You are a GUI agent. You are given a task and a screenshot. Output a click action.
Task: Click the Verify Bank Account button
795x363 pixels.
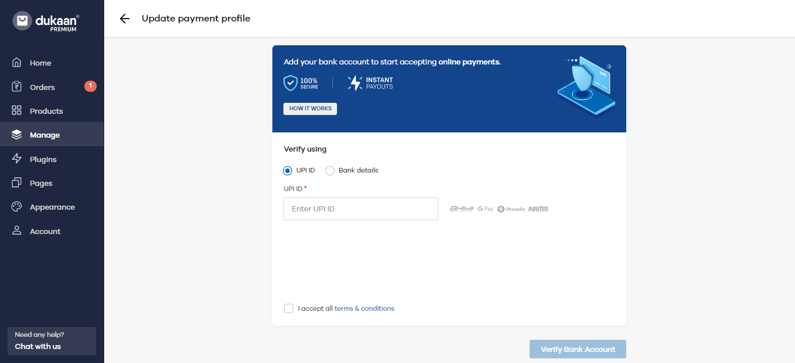click(x=578, y=349)
